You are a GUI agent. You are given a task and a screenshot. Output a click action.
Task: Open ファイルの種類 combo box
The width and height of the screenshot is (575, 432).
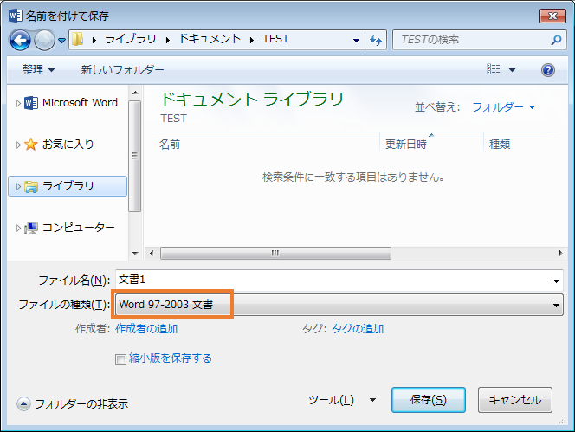point(339,305)
